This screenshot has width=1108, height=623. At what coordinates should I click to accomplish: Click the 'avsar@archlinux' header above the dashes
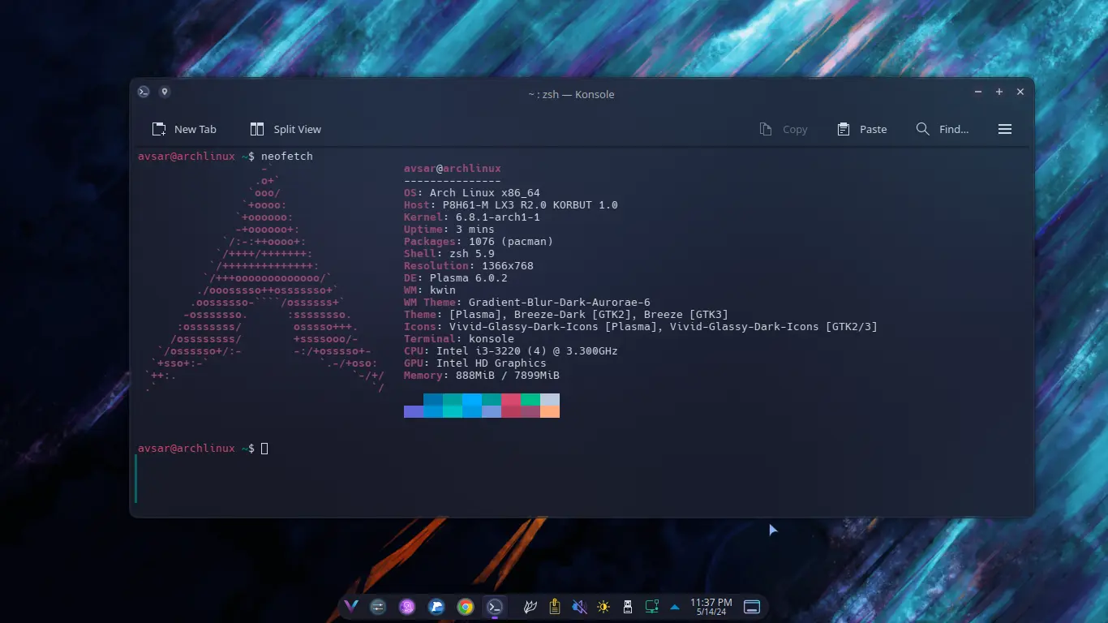coord(453,169)
